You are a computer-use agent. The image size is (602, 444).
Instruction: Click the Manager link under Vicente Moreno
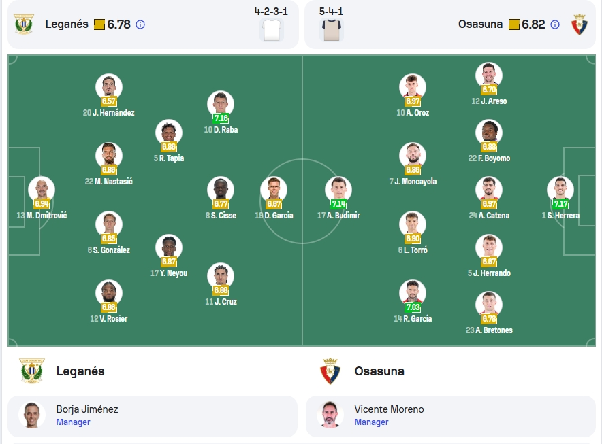[x=371, y=422]
